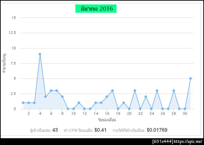This screenshot has width=204, height=145.
Task: Click the ค่า CPM โดยเฉลี่ย label
Action: point(79,130)
